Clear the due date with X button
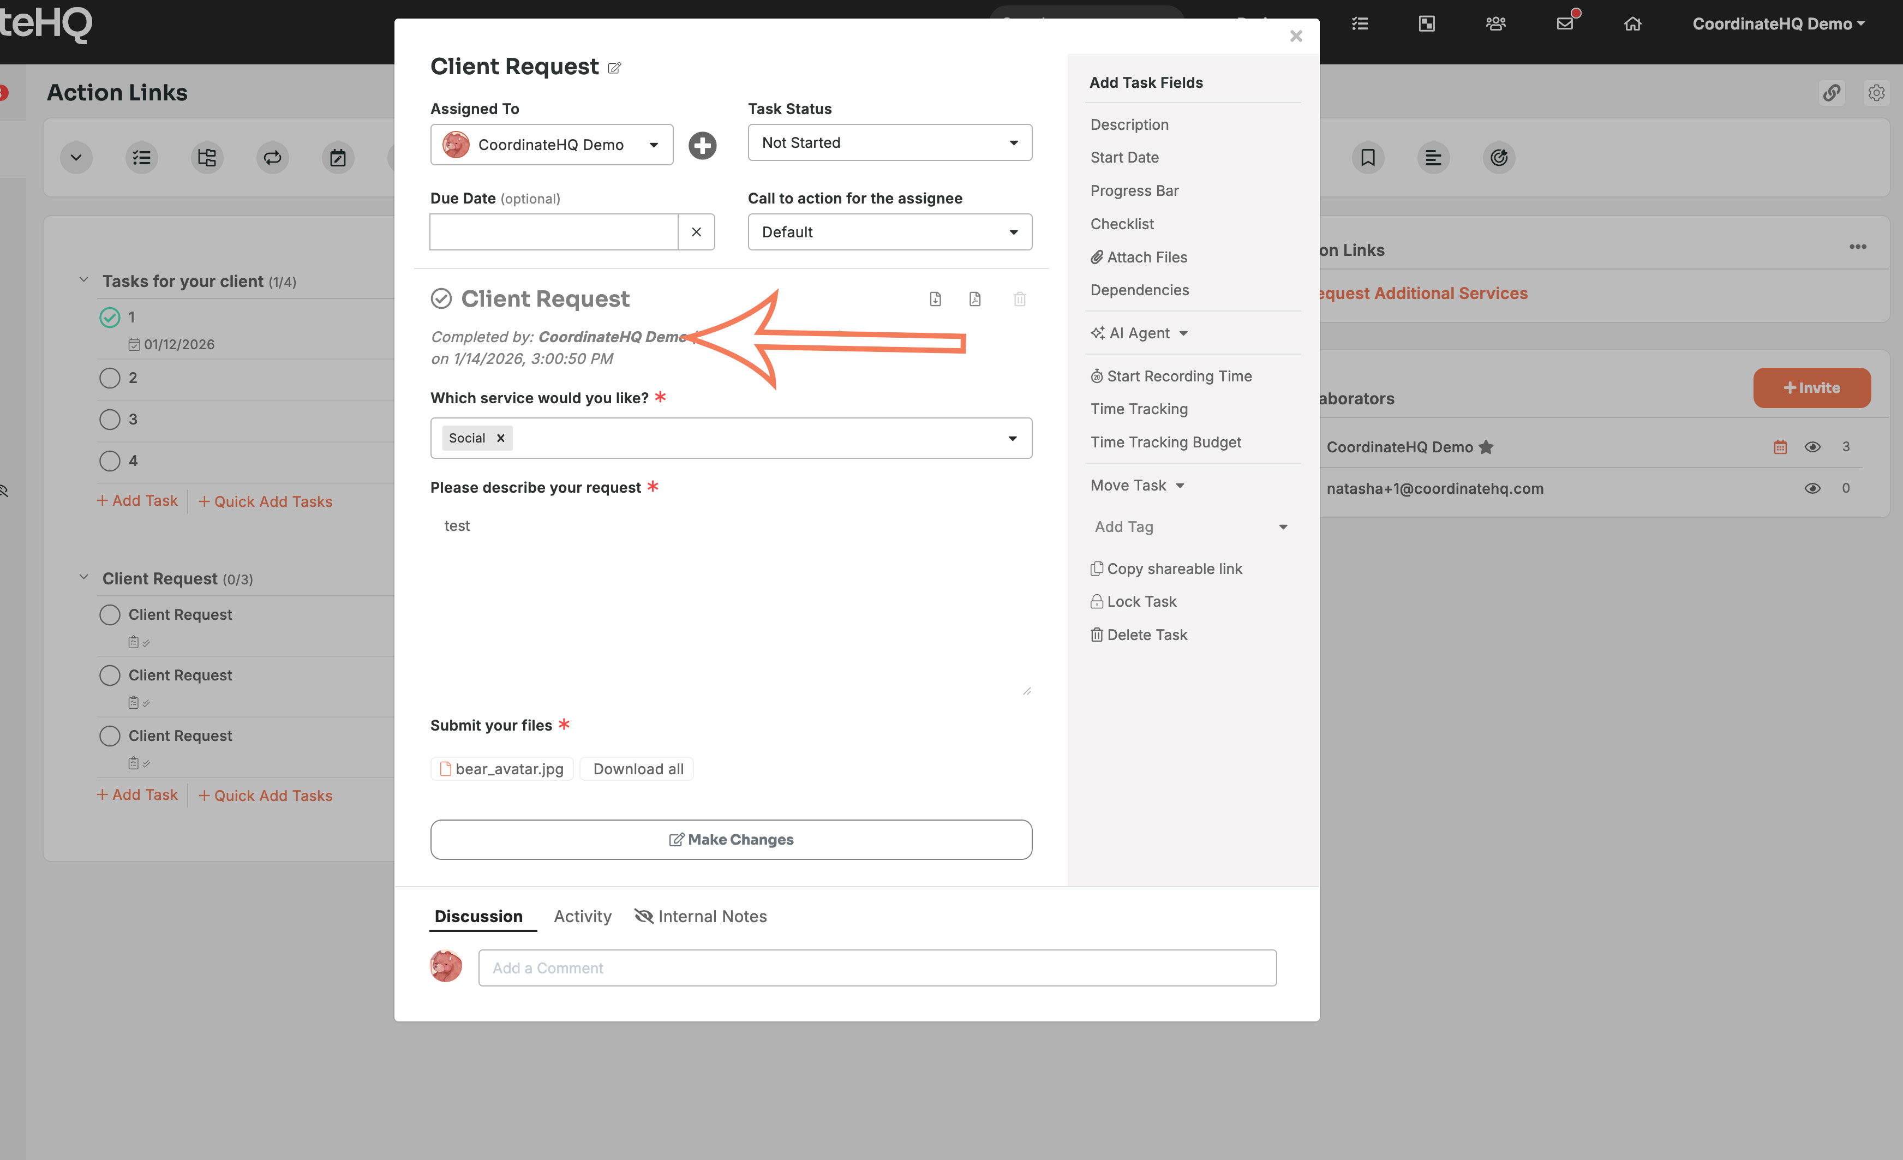Image resolution: width=1903 pixels, height=1160 pixels. [x=696, y=232]
